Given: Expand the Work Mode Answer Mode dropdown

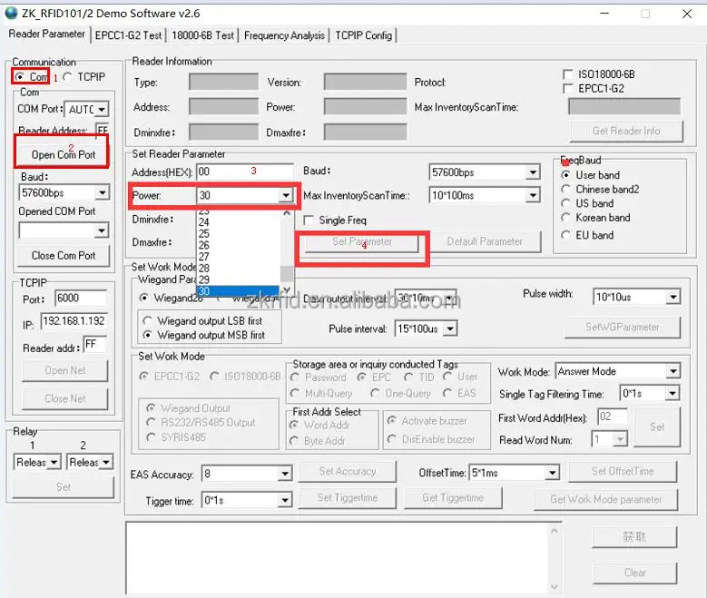Looking at the screenshot, I should tap(672, 372).
